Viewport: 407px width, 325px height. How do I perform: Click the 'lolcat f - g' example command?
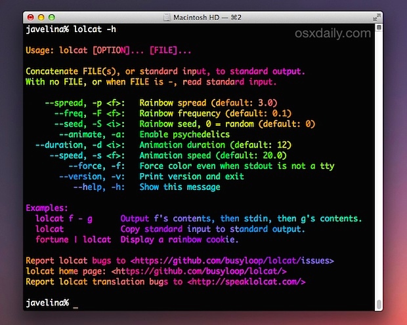[64, 219]
